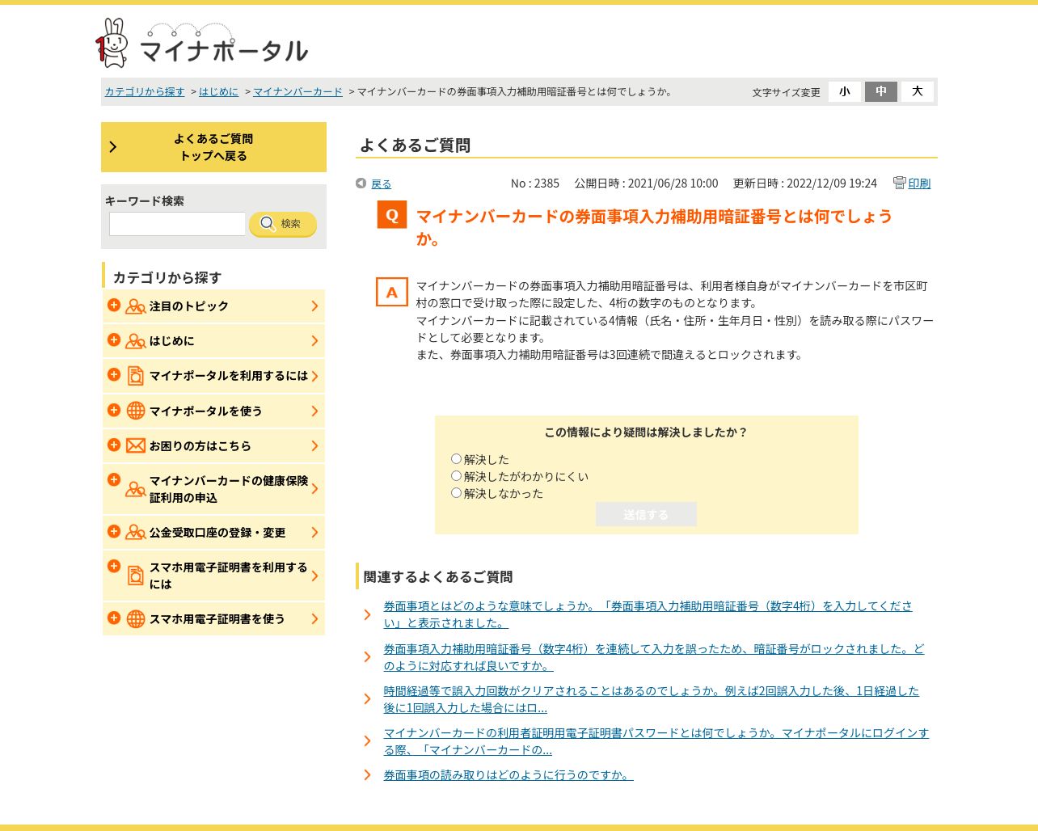Click the 印刷 print link
Image resolution: width=1038 pixels, height=831 pixels.
pyautogui.click(x=919, y=183)
